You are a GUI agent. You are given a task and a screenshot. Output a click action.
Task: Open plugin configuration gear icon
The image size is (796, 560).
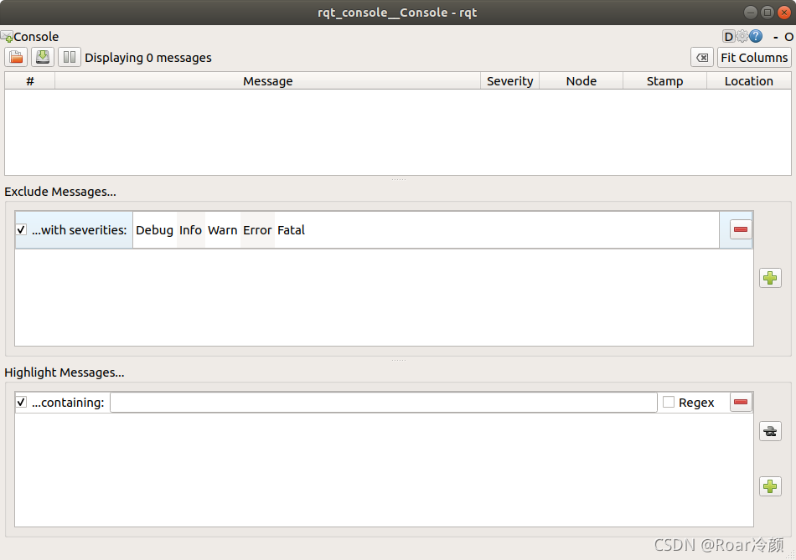coord(742,37)
